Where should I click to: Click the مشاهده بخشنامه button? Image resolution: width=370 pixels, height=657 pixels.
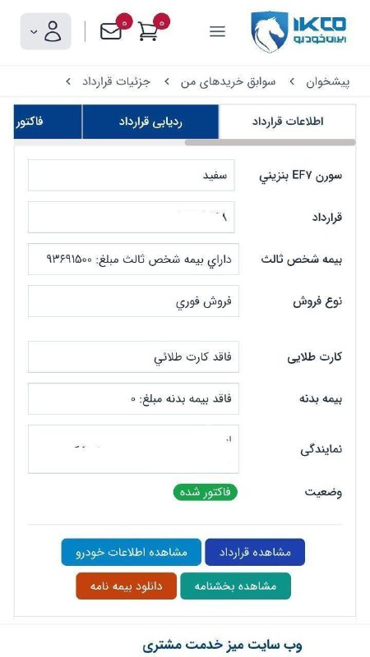click(235, 586)
